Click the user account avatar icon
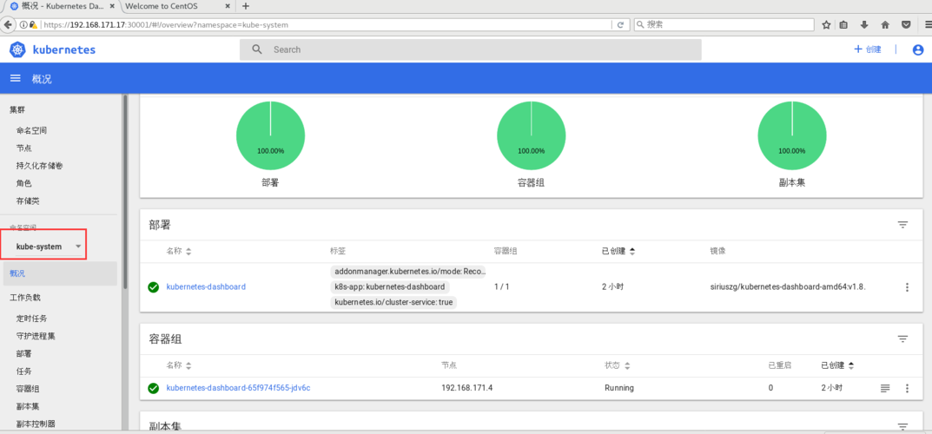 [x=918, y=49]
